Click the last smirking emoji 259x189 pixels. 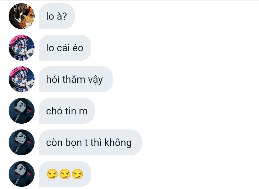[77, 174]
